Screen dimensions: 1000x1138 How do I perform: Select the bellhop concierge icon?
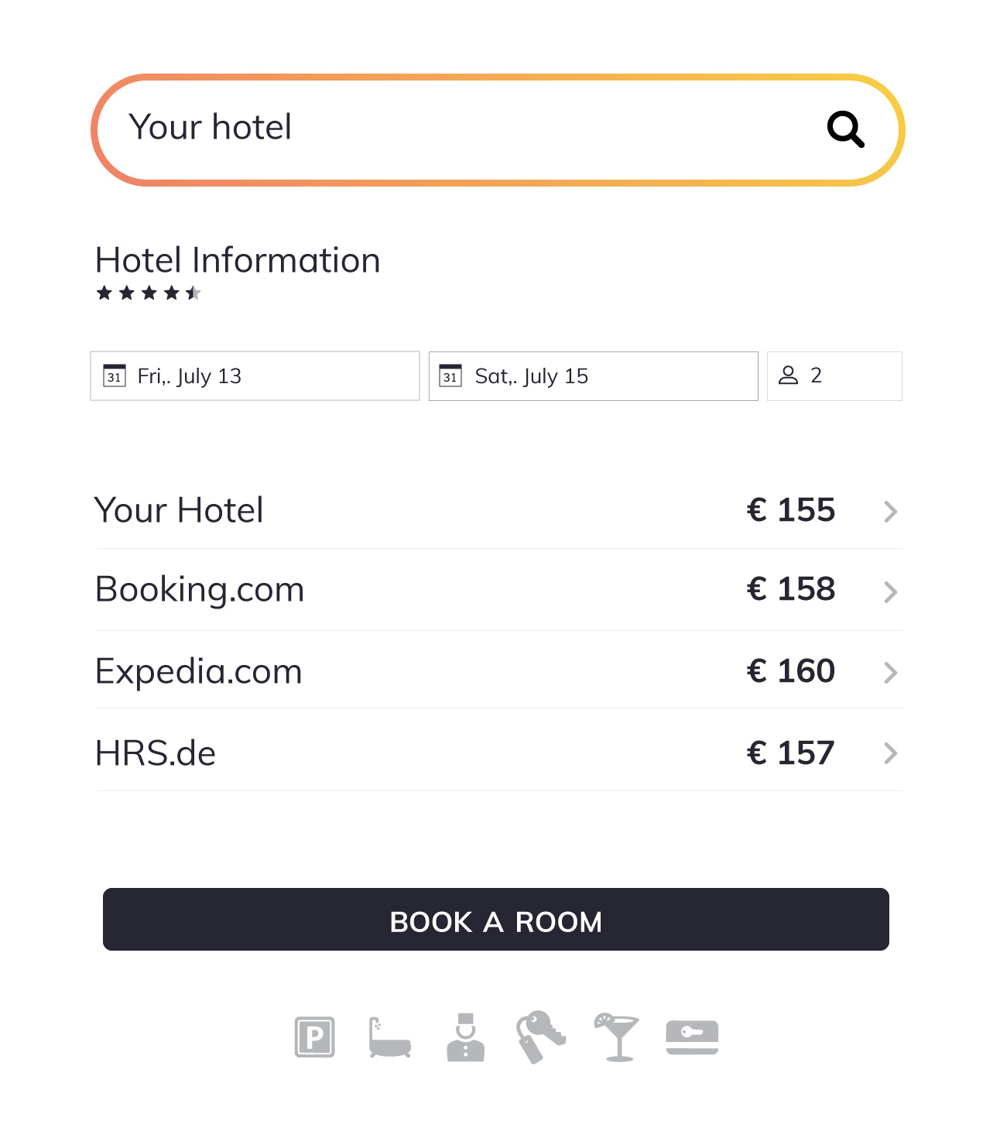tap(464, 1037)
